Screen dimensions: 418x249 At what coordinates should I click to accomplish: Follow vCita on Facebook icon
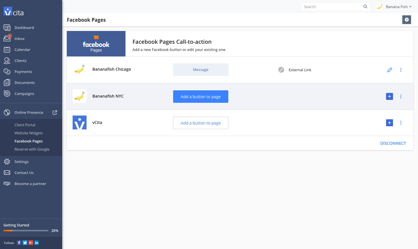click(19, 243)
